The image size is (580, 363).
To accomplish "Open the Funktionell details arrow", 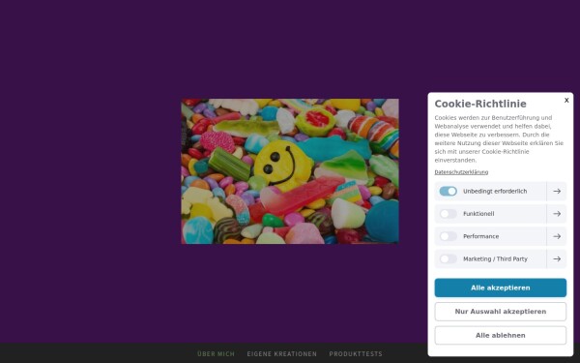I will tap(557, 214).
